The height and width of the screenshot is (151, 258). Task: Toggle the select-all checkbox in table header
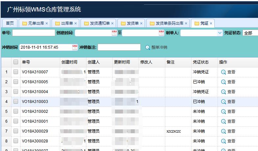(x=16, y=62)
